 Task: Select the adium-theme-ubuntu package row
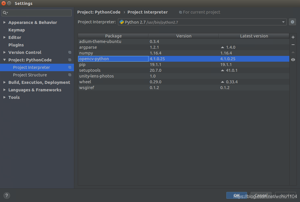coord(184,41)
